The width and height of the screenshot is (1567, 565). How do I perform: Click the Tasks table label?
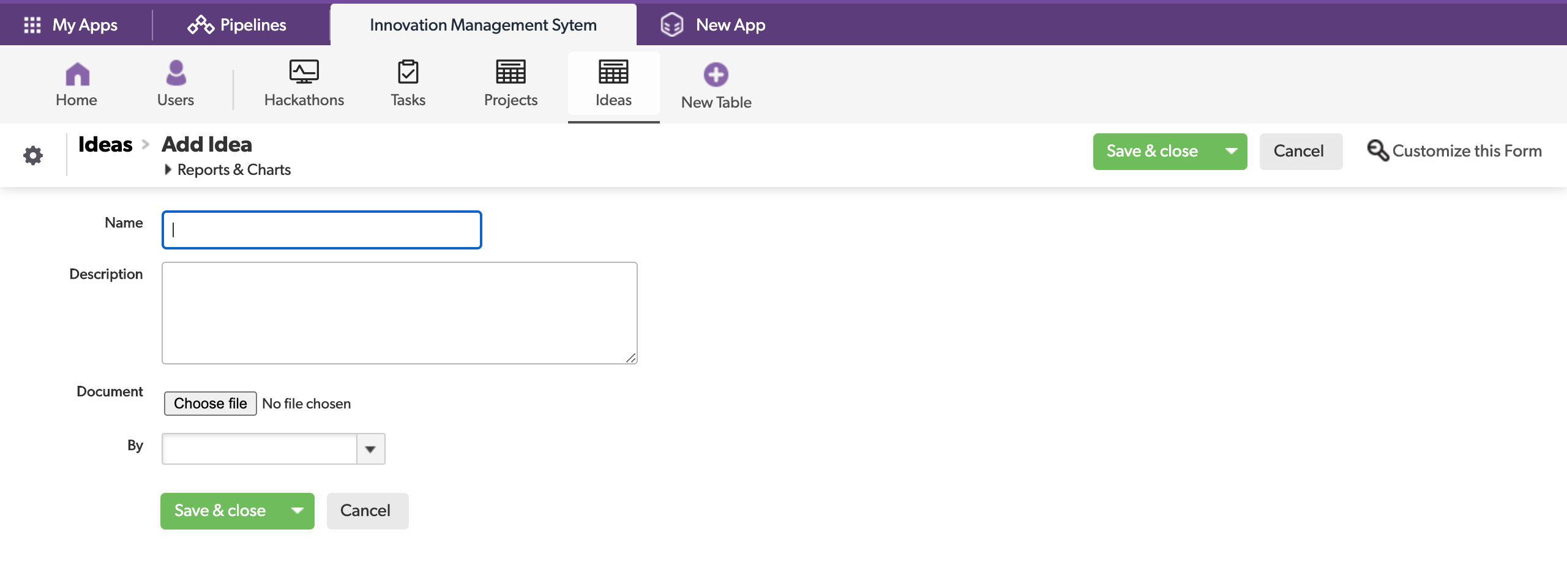click(408, 100)
